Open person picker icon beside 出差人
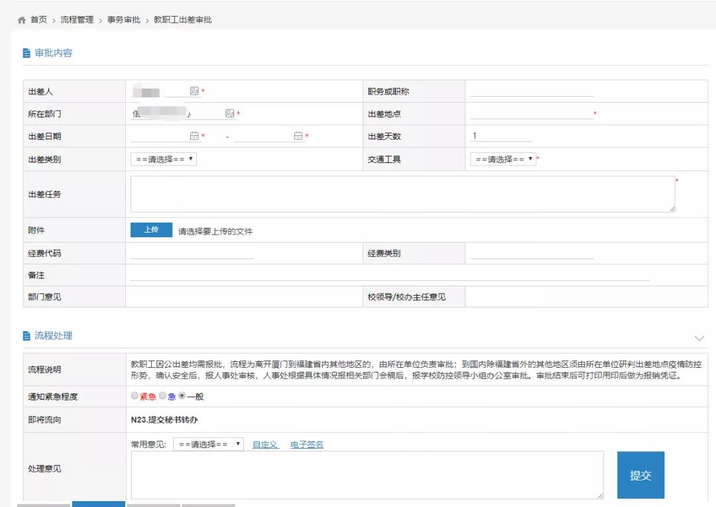The height and width of the screenshot is (507, 716). (194, 91)
